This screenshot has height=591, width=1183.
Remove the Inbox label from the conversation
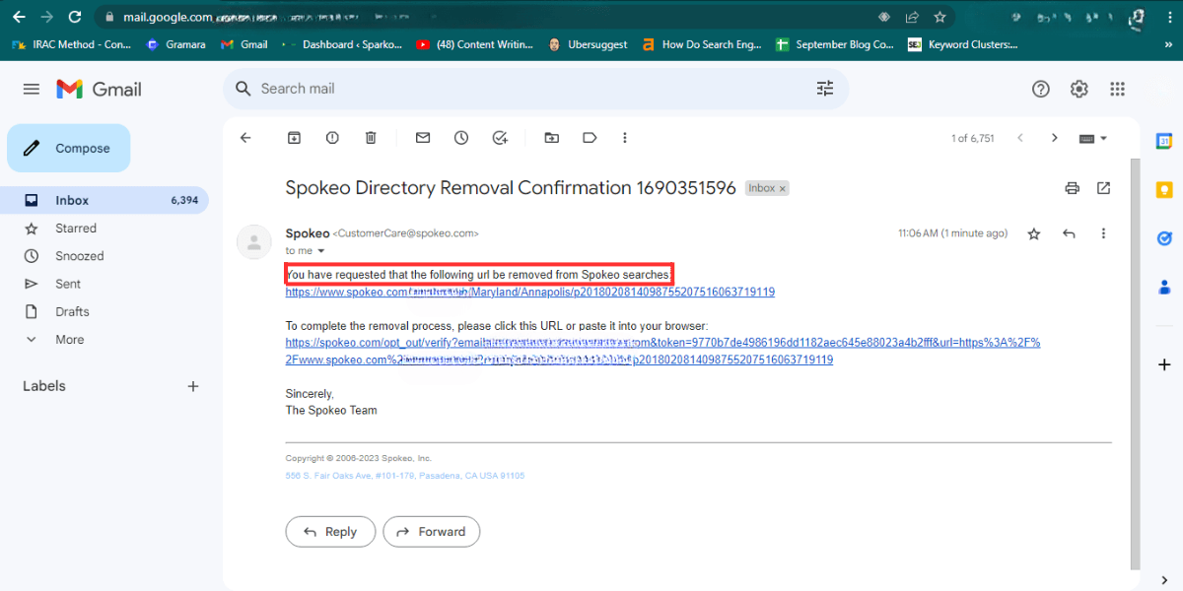(x=783, y=188)
